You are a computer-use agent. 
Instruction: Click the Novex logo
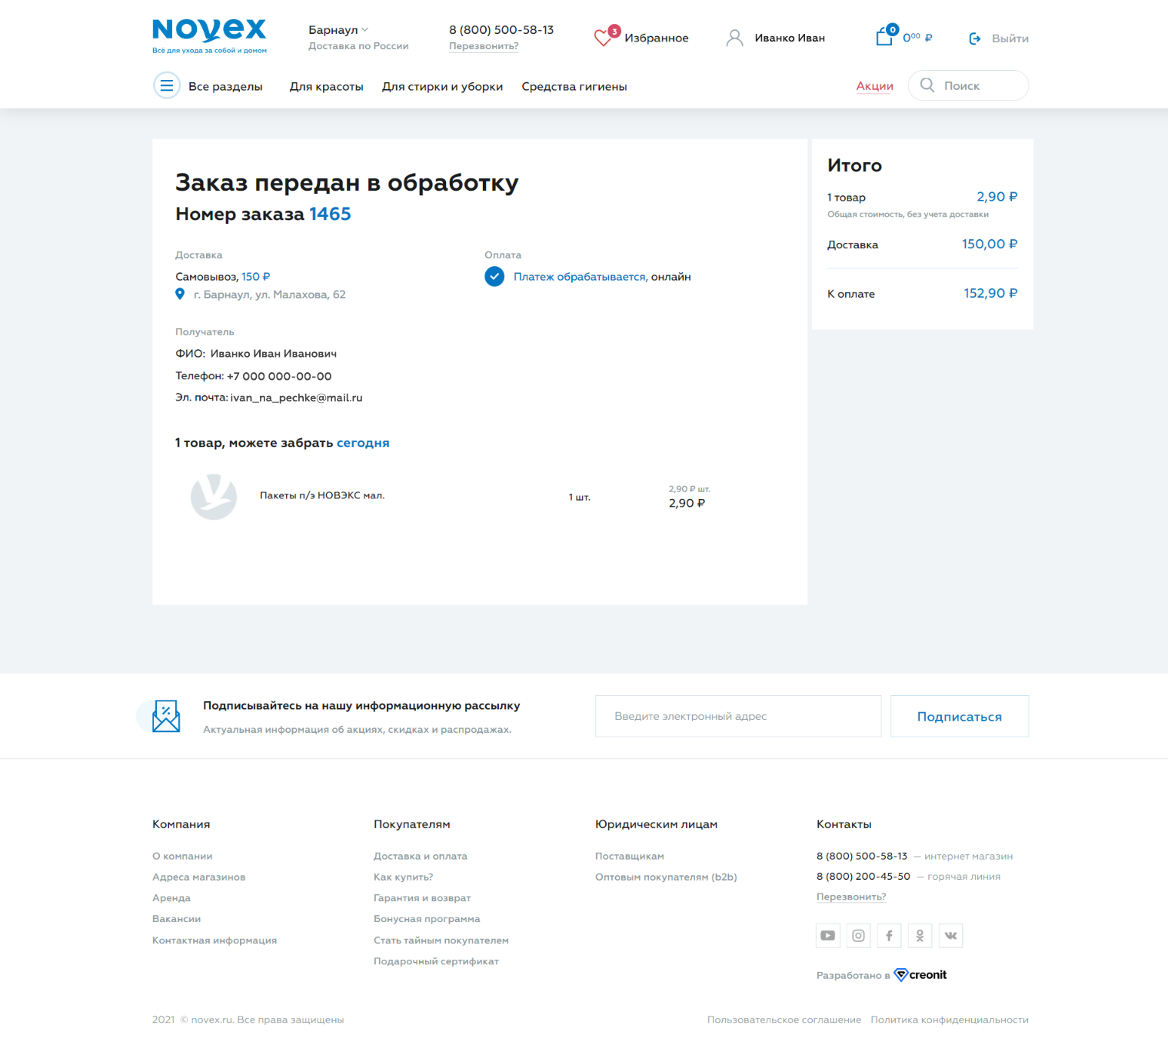click(209, 35)
